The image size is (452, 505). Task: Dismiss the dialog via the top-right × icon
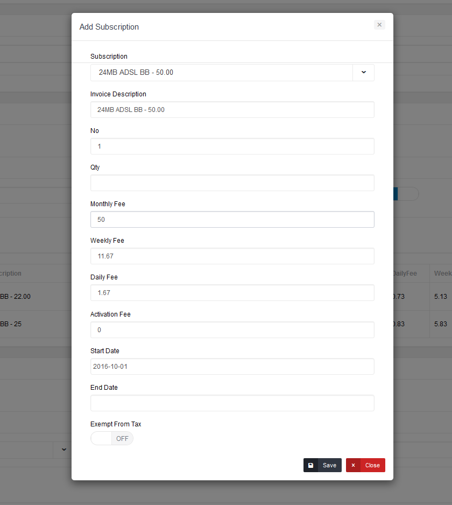(379, 25)
